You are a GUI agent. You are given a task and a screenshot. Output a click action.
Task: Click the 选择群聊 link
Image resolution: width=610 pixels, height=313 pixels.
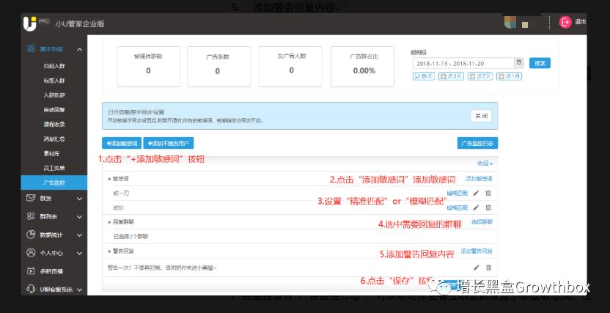482,222
